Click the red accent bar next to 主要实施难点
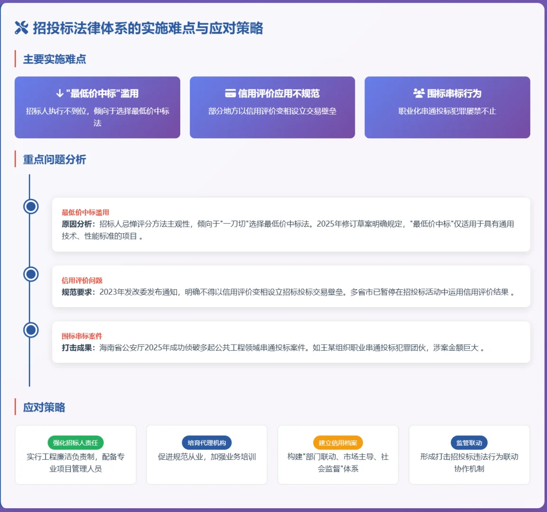This screenshot has width=547, height=512. point(15,60)
